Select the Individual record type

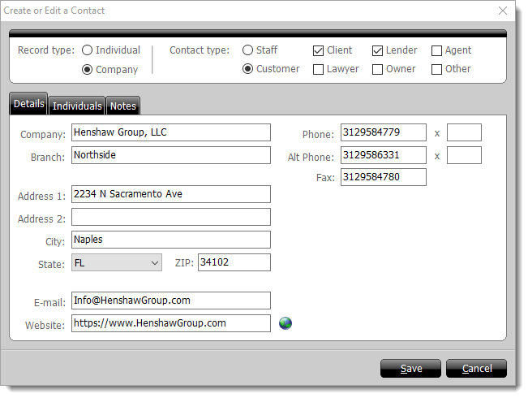[88, 50]
